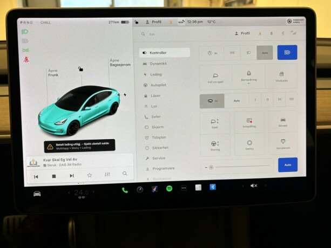Favorite the current station with star
The height and width of the screenshot is (248, 331).
point(90,175)
